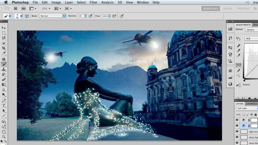Hide the 'light incr' layer
The width and height of the screenshot is (258, 145).
[237, 132]
